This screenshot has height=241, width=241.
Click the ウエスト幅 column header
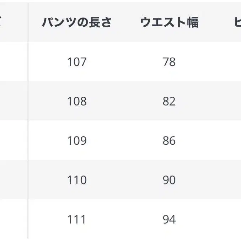(x=169, y=23)
